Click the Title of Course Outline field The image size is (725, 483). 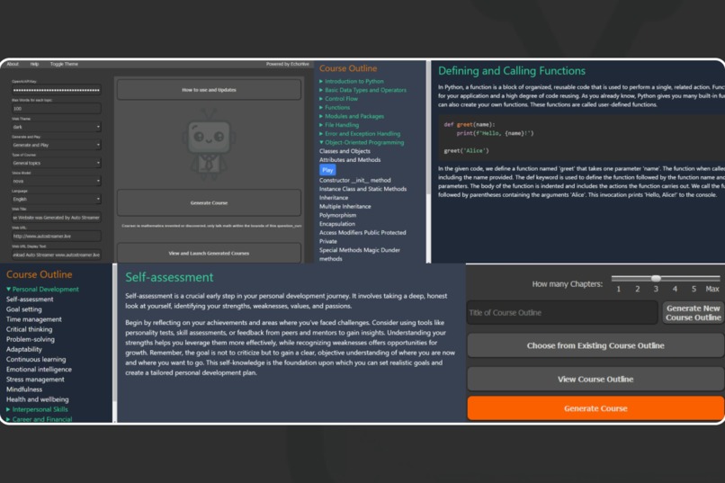click(562, 312)
